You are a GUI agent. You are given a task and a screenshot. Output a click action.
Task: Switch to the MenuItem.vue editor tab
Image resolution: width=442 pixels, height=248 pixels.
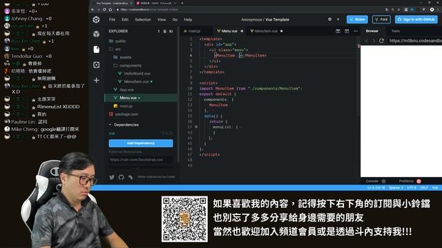tap(266, 31)
